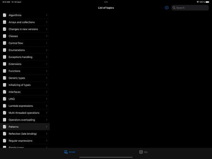Click the LINQ document icon
The width and height of the screenshot is (212, 159).
click(5, 99)
